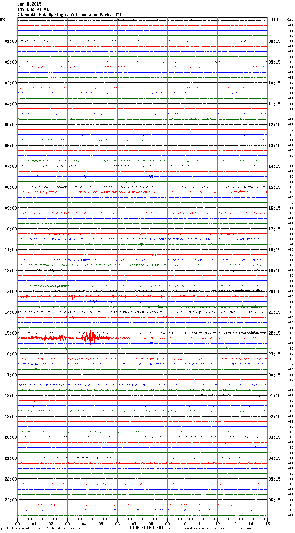
Task: Select the 12:00 MST row label
Action: point(11,271)
